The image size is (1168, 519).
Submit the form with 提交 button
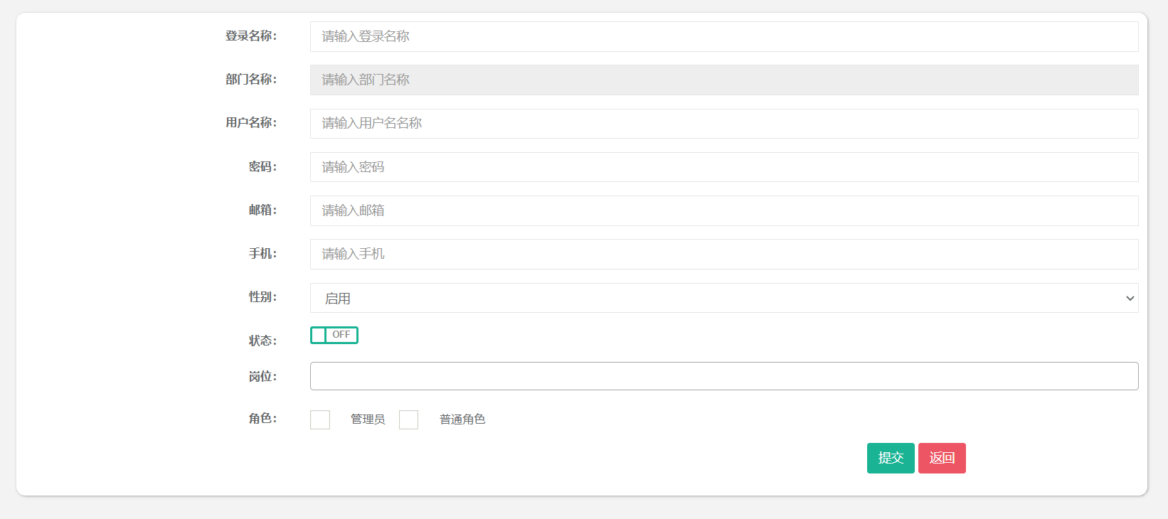pyautogui.click(x=891, y=458)
